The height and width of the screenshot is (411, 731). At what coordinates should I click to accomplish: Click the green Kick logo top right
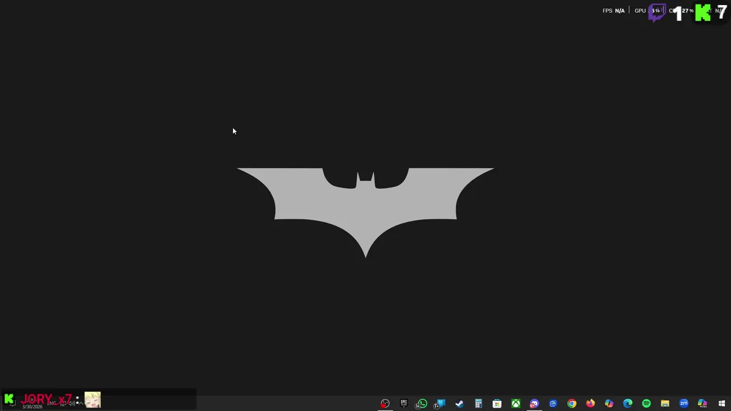click(702, 13)
